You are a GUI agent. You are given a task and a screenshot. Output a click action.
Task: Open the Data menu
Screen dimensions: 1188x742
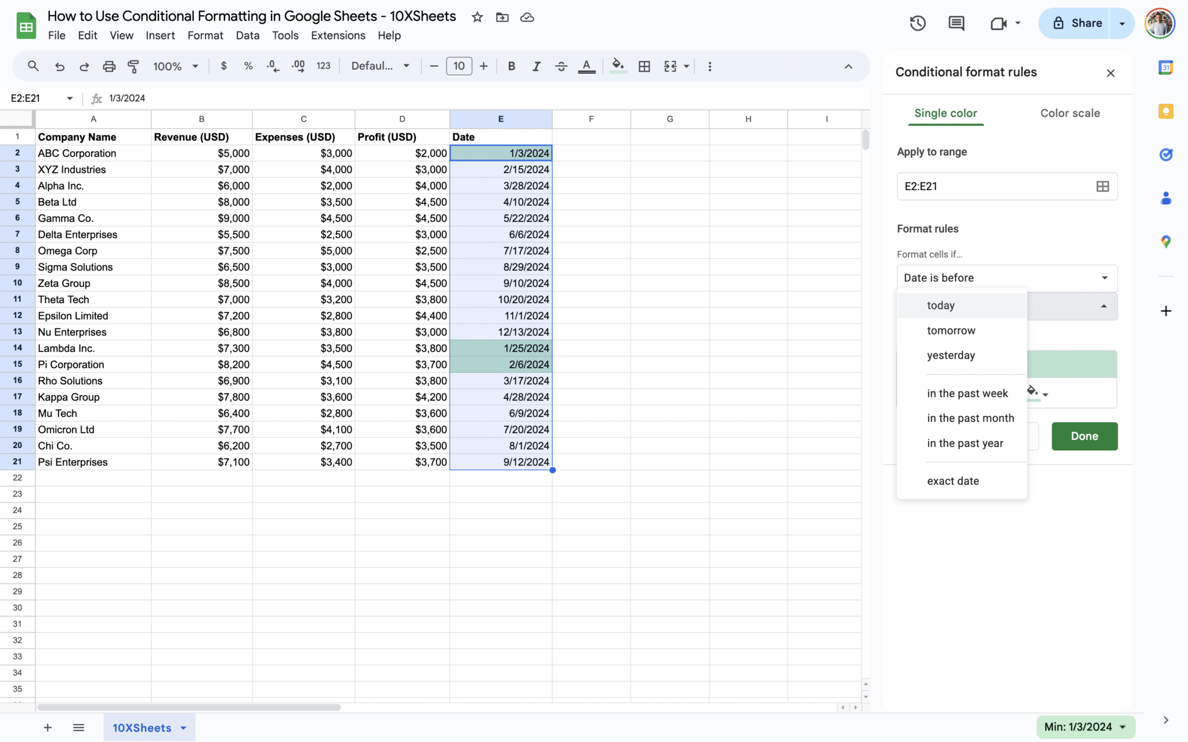tap(248, 35)
